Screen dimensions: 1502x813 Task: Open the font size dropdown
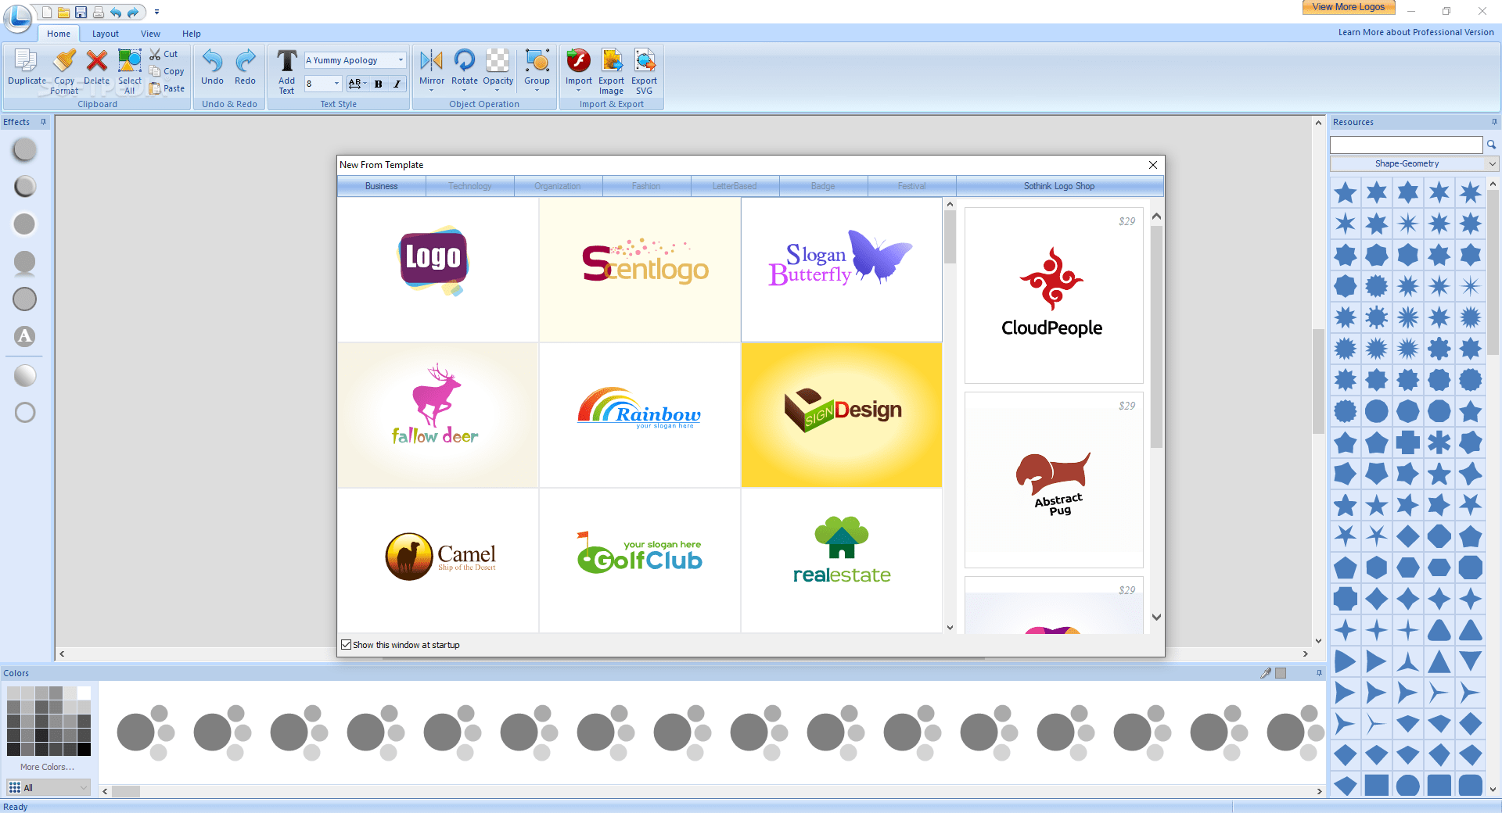(336, 84)
